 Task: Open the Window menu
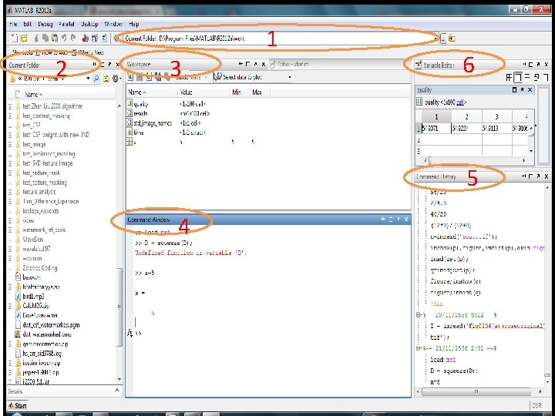click(113, 24)
